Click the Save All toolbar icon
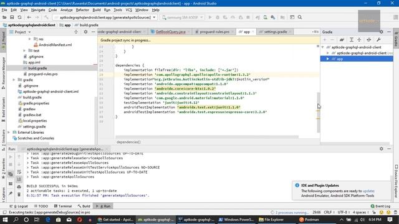The height and width of the screenshot is (224, 399). pos(12,17)
